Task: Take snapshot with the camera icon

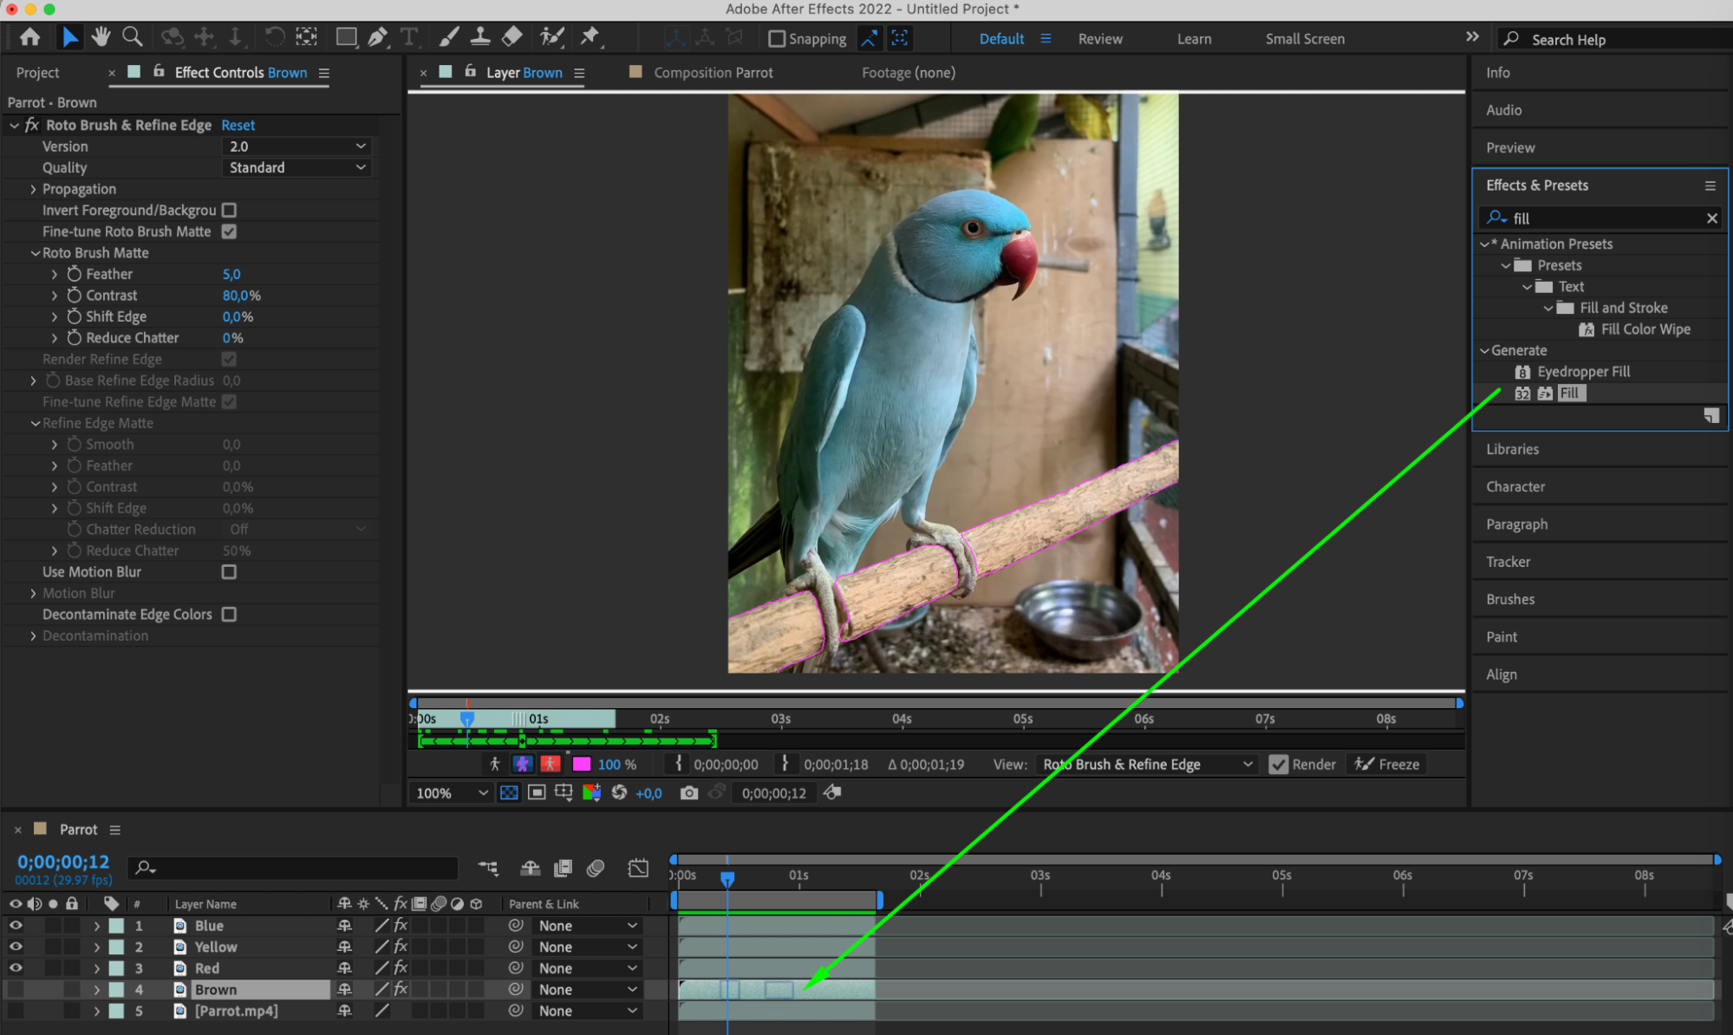Action: 688,793
